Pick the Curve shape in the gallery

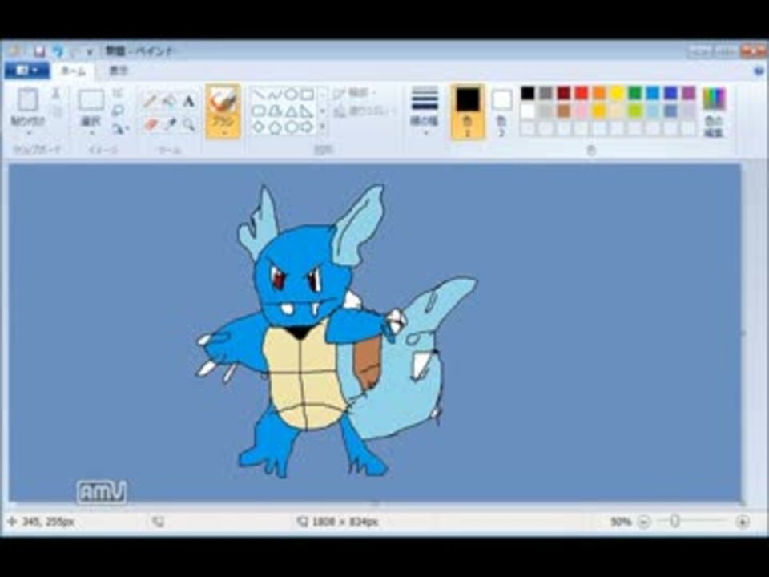[275, 94]
